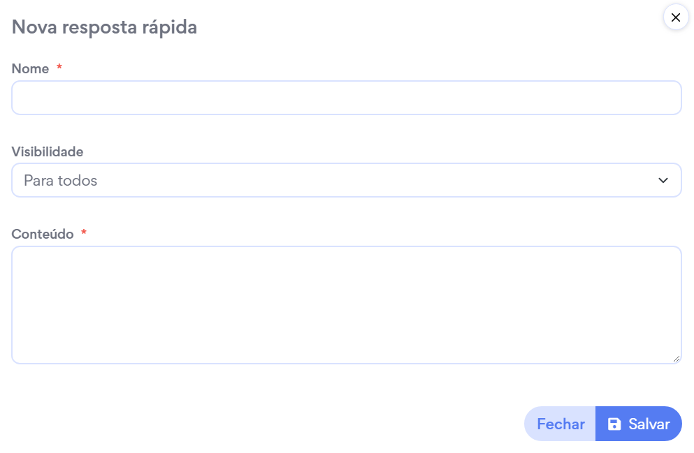Viewport: 694px width, 453px height.
Task: Click the floppy disk save icon
Action: pyautogui.click(x=614, y=424)
